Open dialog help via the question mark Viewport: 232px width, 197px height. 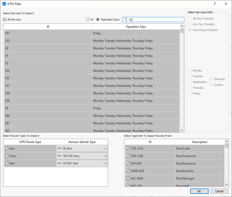coord(215,4)
